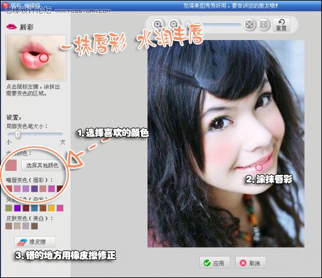Select the dark brown skin whitening swatch
The image size is (322, 278).
pos(34,226)
